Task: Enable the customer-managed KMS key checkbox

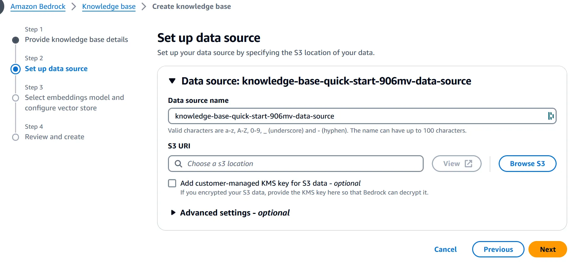Action: (172, 183)
